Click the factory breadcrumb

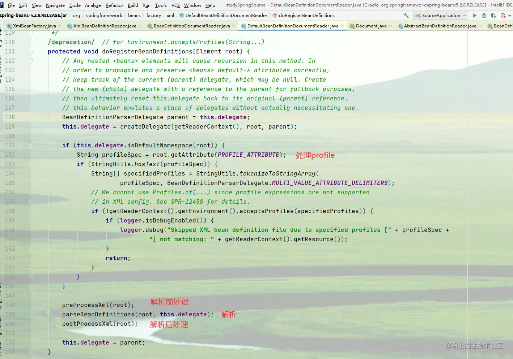tap(154, 16)
